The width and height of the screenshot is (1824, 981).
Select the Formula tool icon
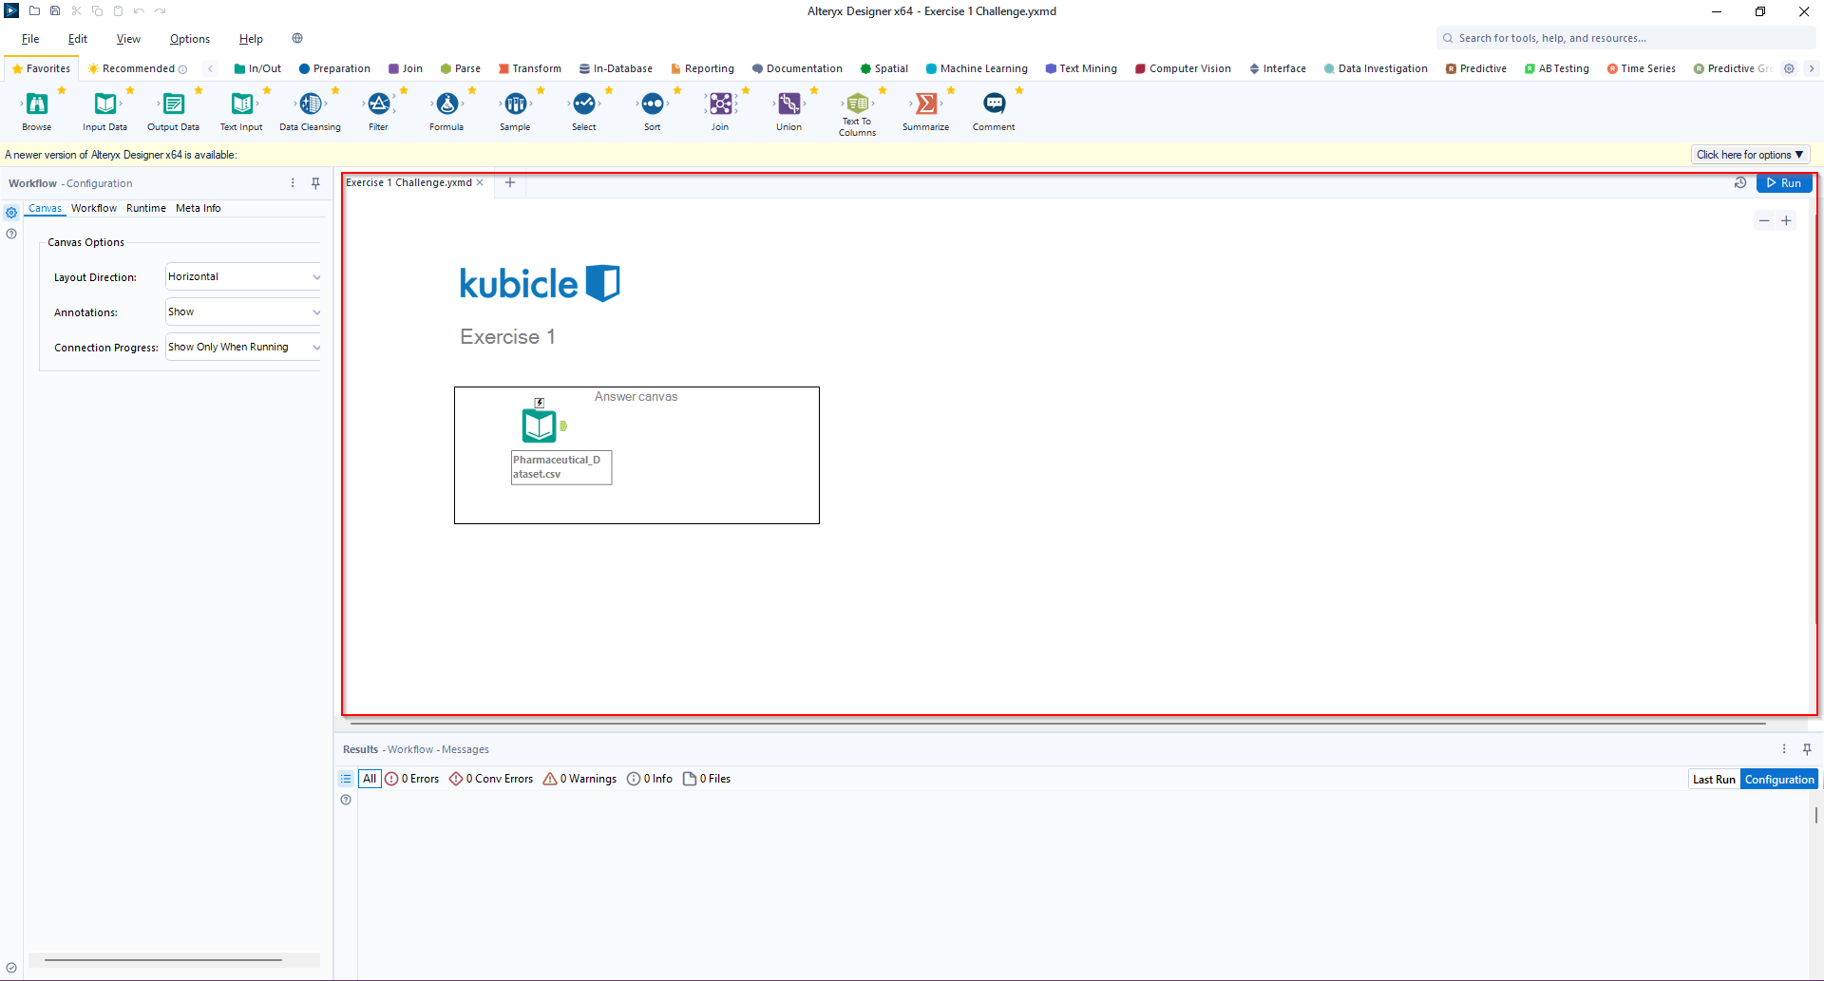pos(447,104)
